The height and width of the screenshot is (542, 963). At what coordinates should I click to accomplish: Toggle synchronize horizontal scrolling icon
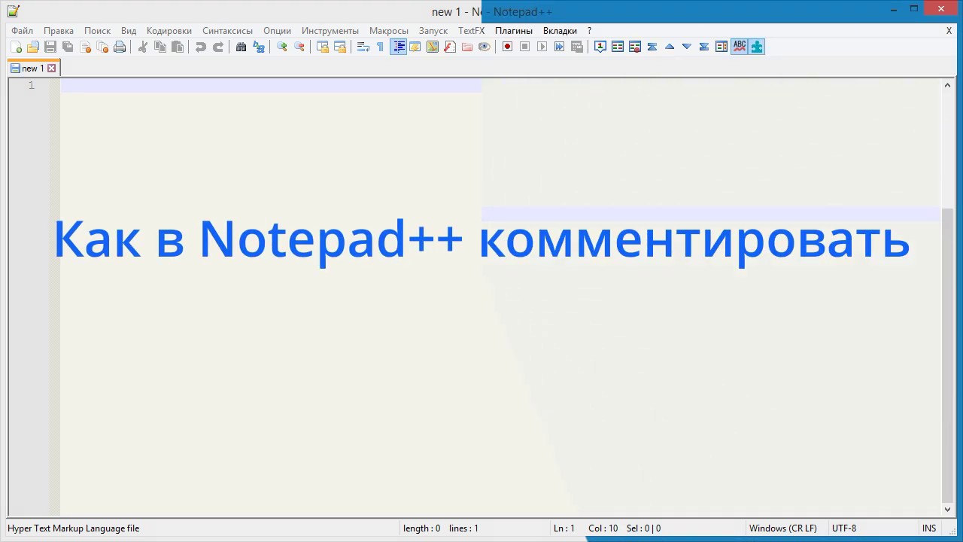coord(340,47)
